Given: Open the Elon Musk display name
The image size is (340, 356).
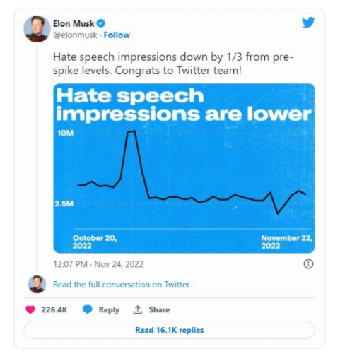Looking at the screenshot, I should point(74,23).
